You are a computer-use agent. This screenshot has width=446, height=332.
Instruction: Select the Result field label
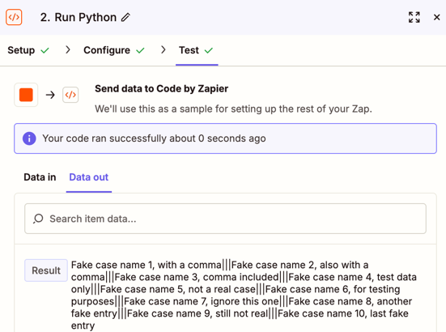pyautogui.click(x=46, y=270)
